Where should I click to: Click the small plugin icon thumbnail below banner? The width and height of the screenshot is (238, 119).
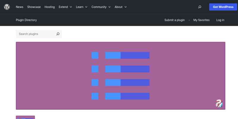pos(25,117)
